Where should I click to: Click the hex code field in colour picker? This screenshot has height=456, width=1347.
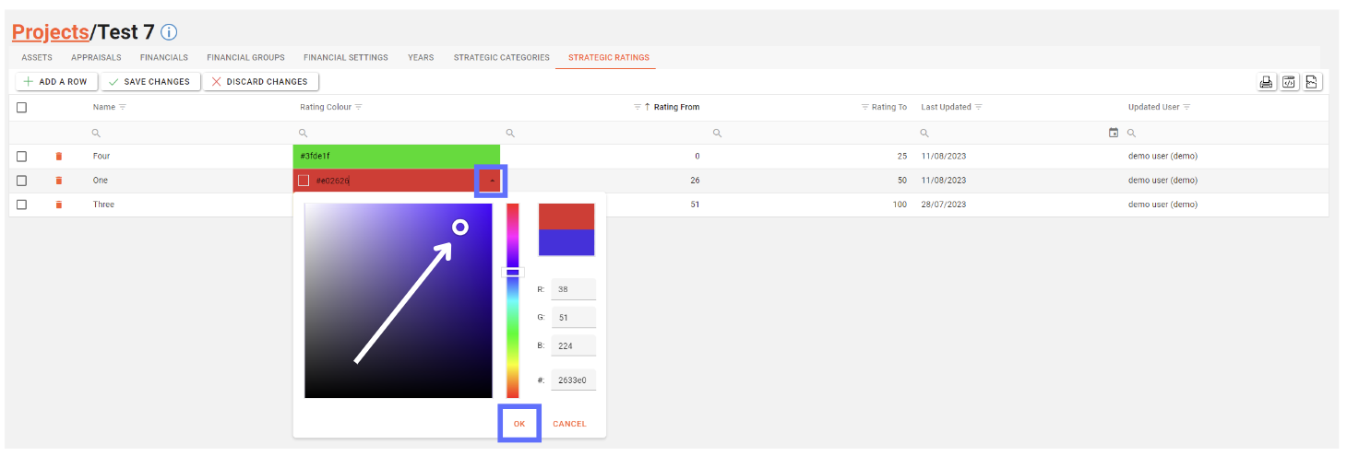(574, 379)
